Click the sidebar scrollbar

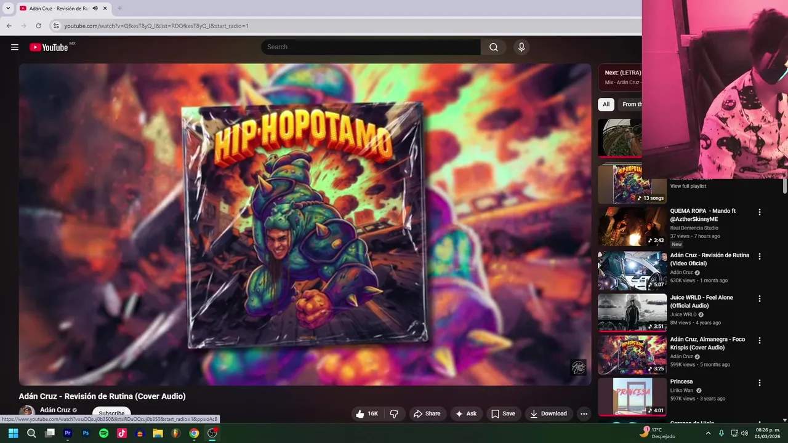pyautogui.click(x=785, y=186)
